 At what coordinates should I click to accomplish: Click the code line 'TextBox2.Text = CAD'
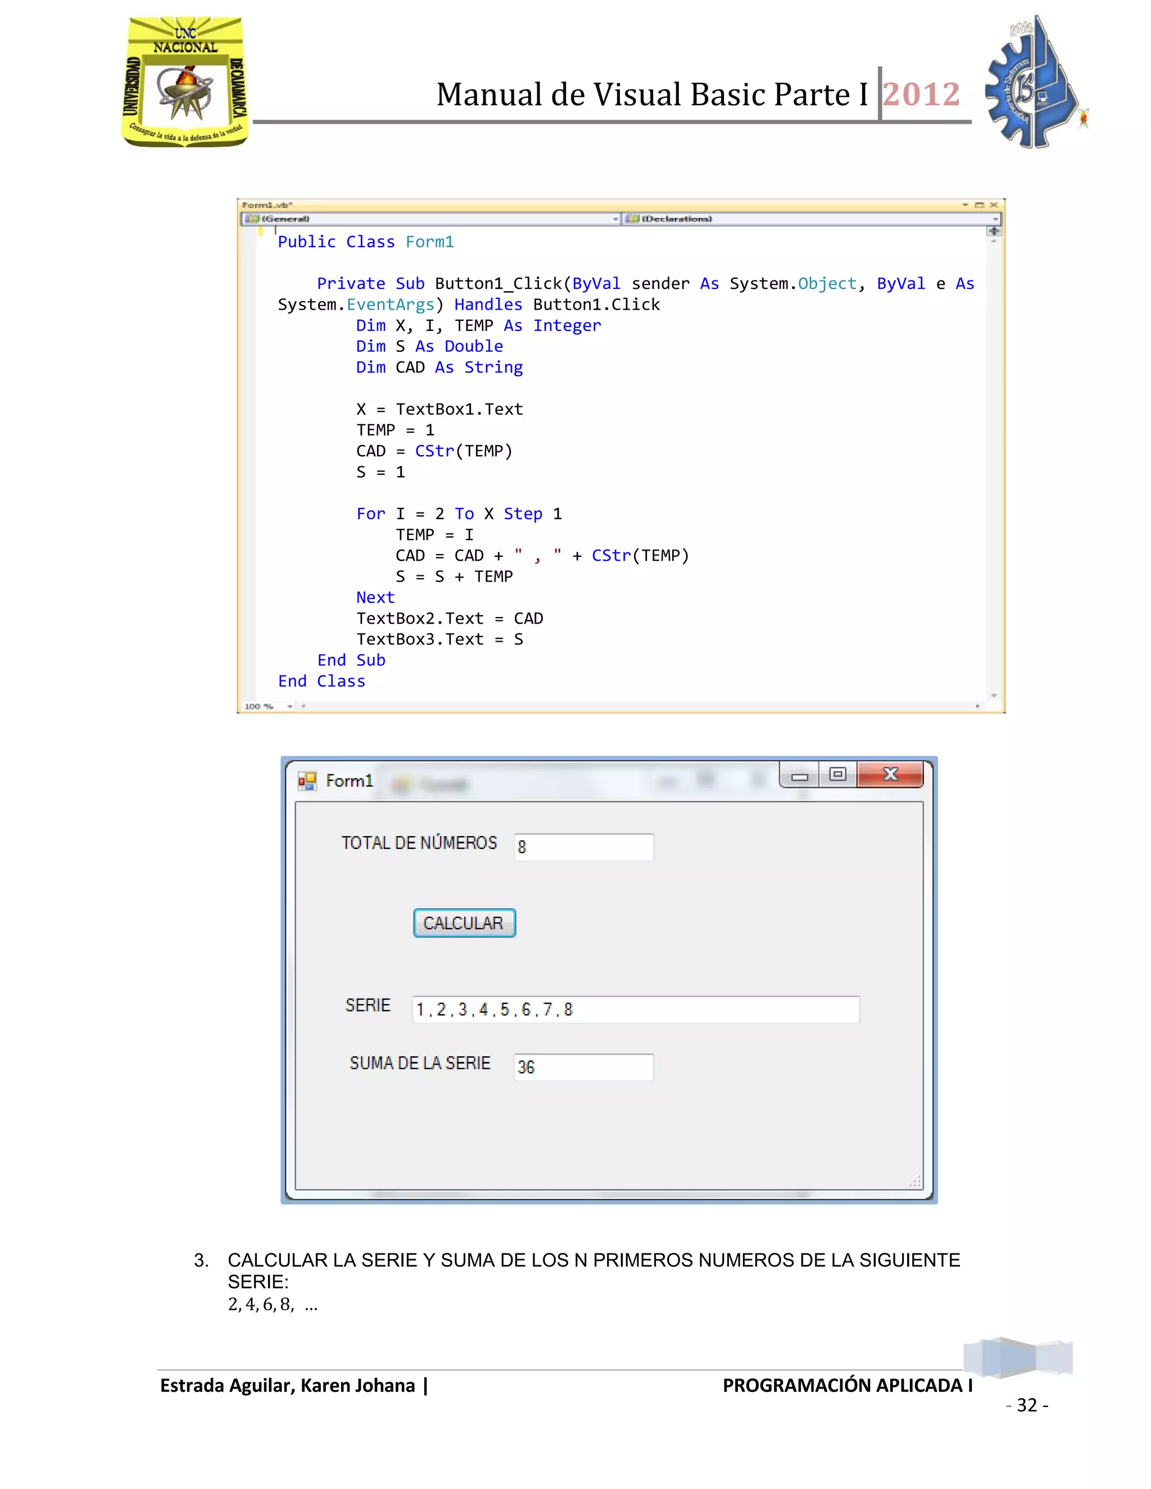coord(450,619)
